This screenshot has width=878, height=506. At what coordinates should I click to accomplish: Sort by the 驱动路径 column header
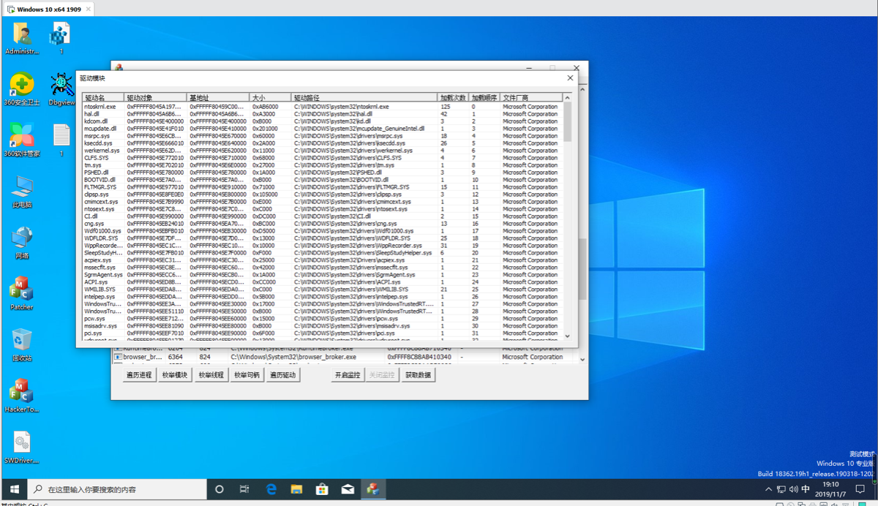(364, 97)
